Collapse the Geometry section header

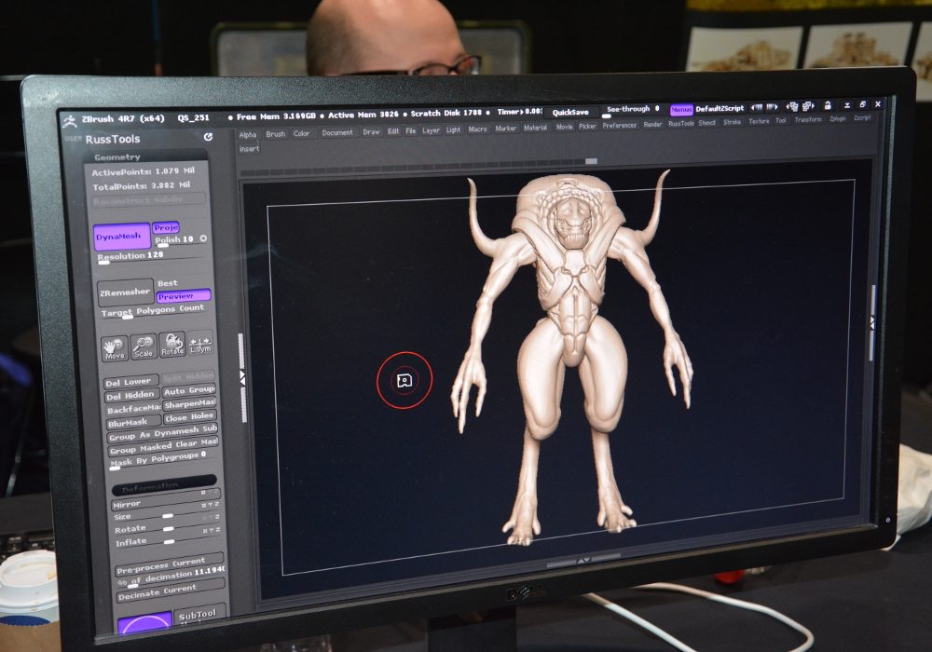(x=146, y=156)
